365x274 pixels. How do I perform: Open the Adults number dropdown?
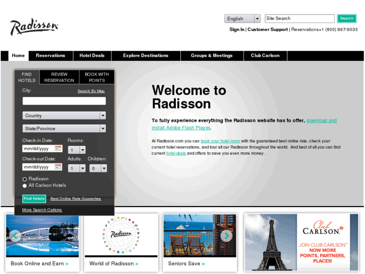point(77,168)
